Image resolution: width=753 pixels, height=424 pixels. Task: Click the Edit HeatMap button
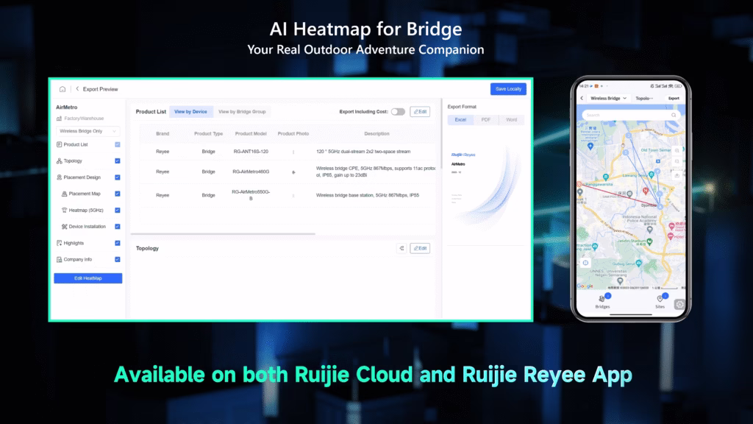click(x=88, y=278)
